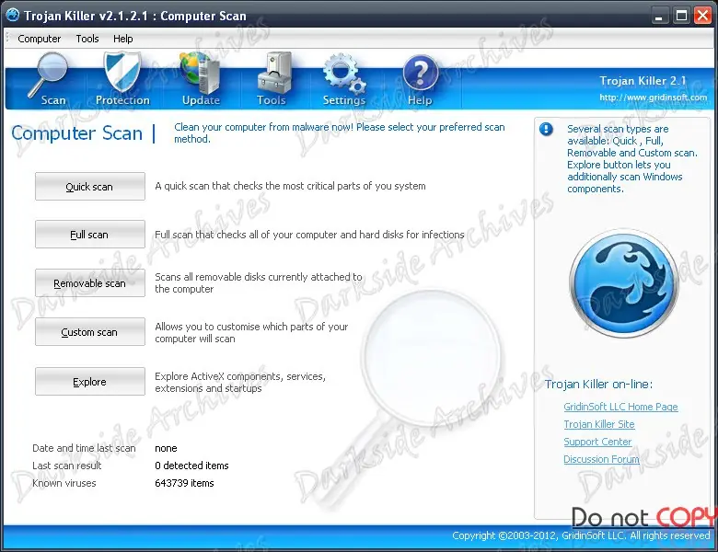
Task: Click the http://www.gridinsoft.com URL in banner
Action: coord(653,97)
